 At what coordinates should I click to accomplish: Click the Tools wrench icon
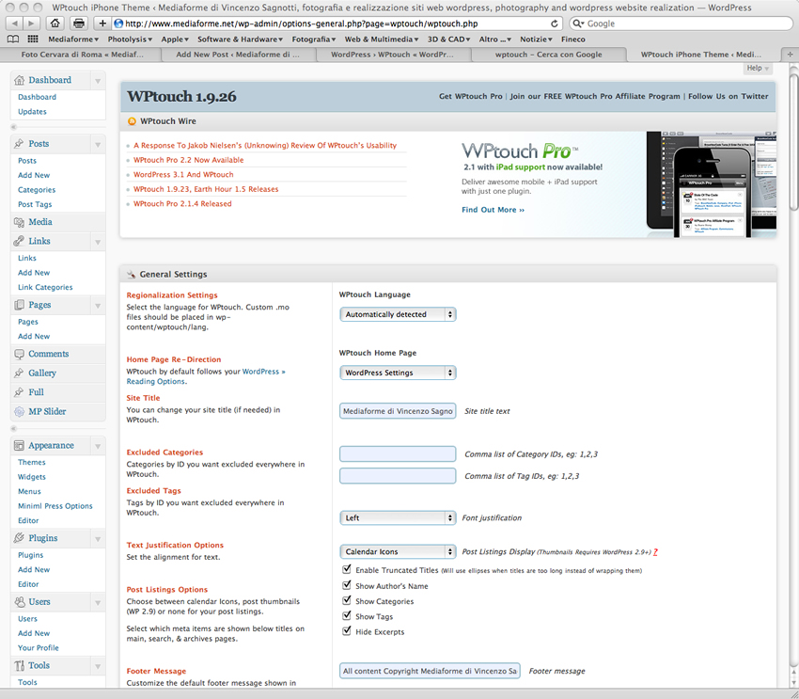click(x=20, y=665)
